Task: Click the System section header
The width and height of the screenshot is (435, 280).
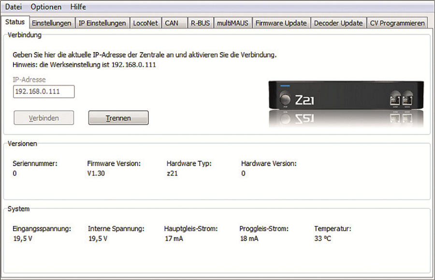Action: tap(18, 209)
